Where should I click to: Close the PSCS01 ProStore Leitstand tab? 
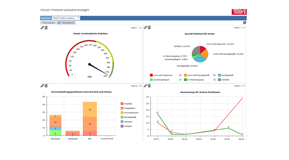pos(78,18)
